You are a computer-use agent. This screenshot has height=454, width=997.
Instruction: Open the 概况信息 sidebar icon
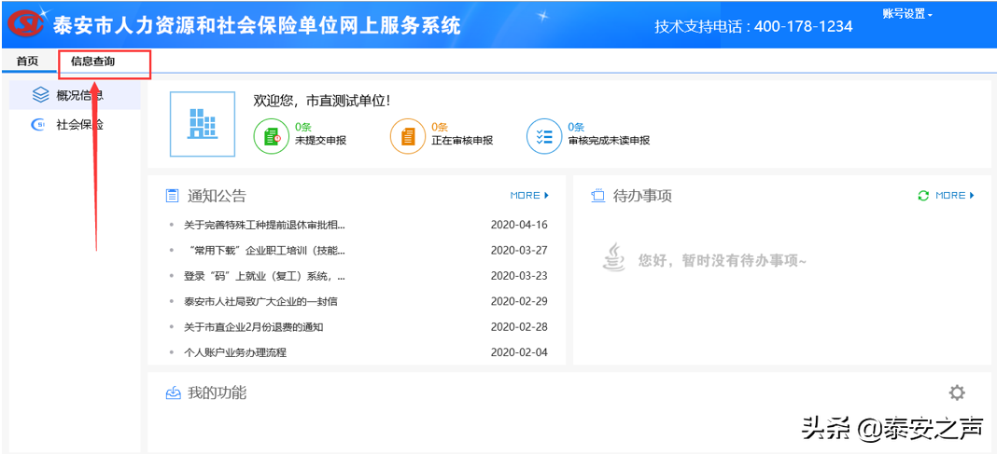(40, 95)
